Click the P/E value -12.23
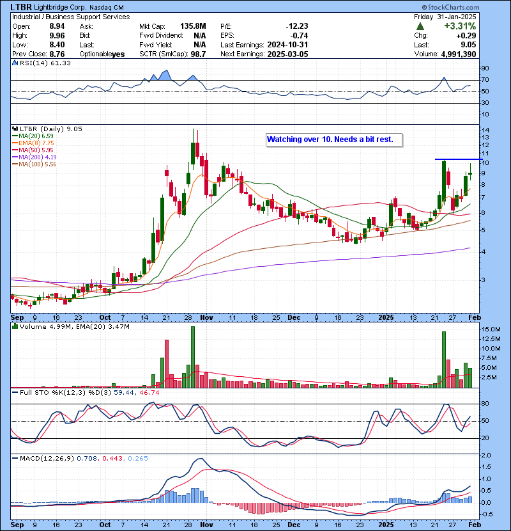This screenshot has width=511, height=531. (297, 26)
